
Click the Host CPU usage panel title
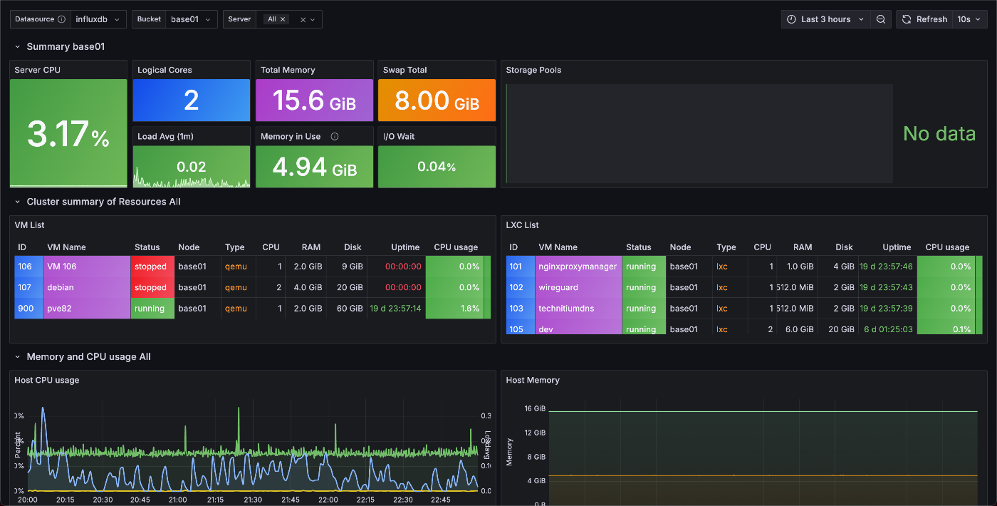(47, 381)
